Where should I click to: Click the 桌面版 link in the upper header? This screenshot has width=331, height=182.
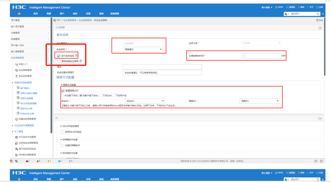click(290, 7)
